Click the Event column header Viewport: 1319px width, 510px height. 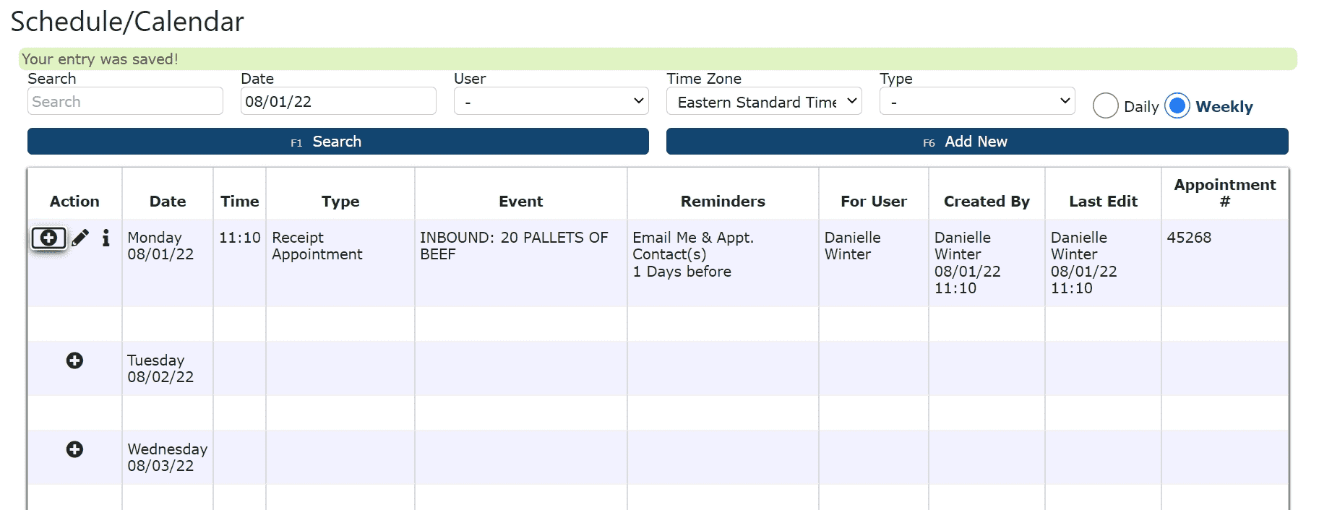(520, 202)
